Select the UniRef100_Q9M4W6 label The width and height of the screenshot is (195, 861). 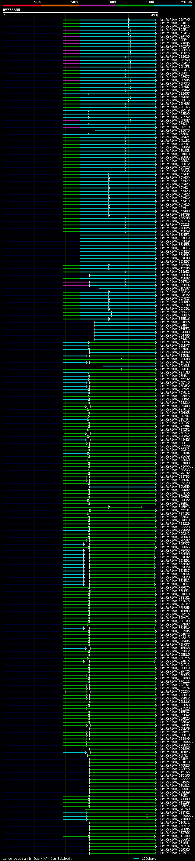coord(175,104)
